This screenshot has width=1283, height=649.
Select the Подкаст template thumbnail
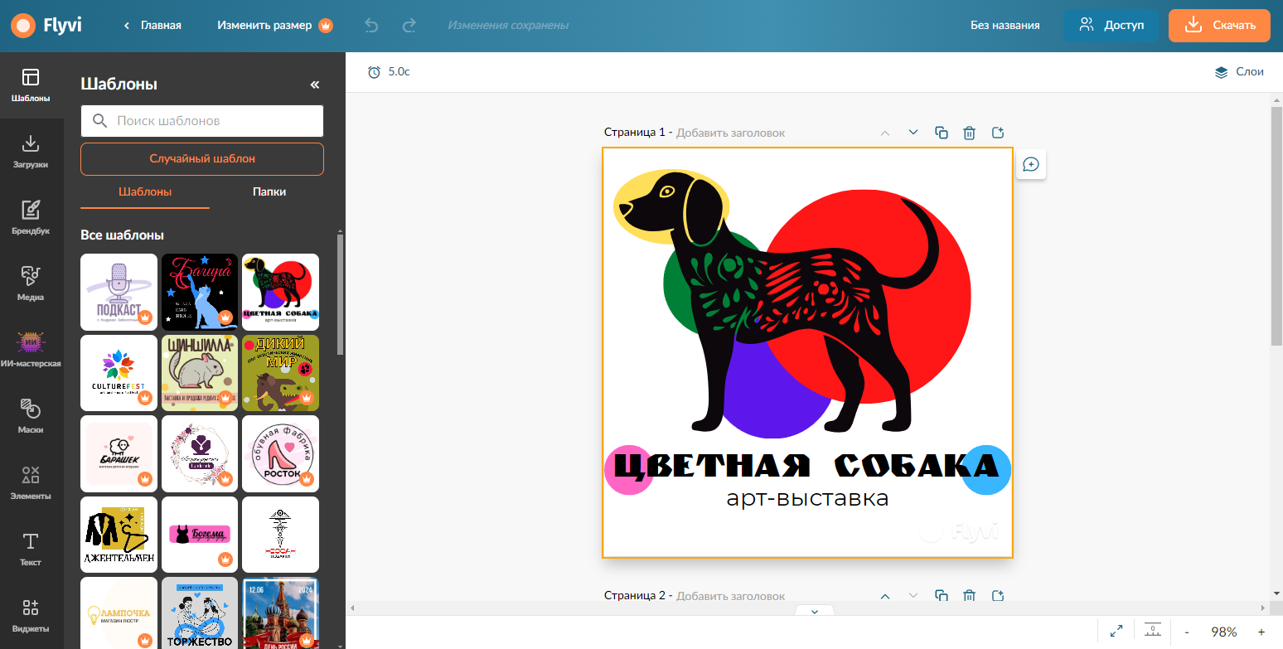coord(119,292)
